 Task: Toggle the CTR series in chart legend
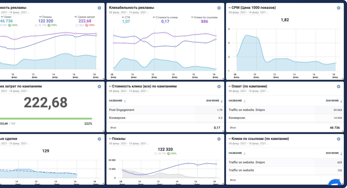[126, 17]
